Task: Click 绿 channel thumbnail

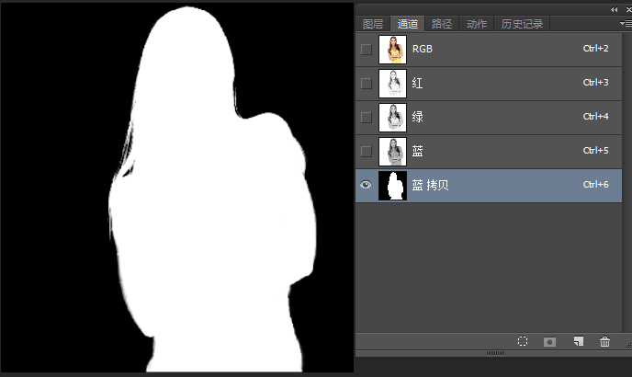Action: point(392,118)
